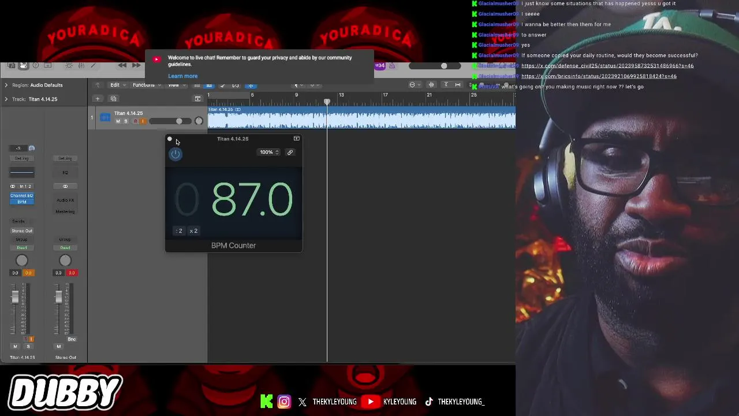Toggle input monitoring I on Titan track
Viewport: 739px width, 416px height.
point(143,121)
